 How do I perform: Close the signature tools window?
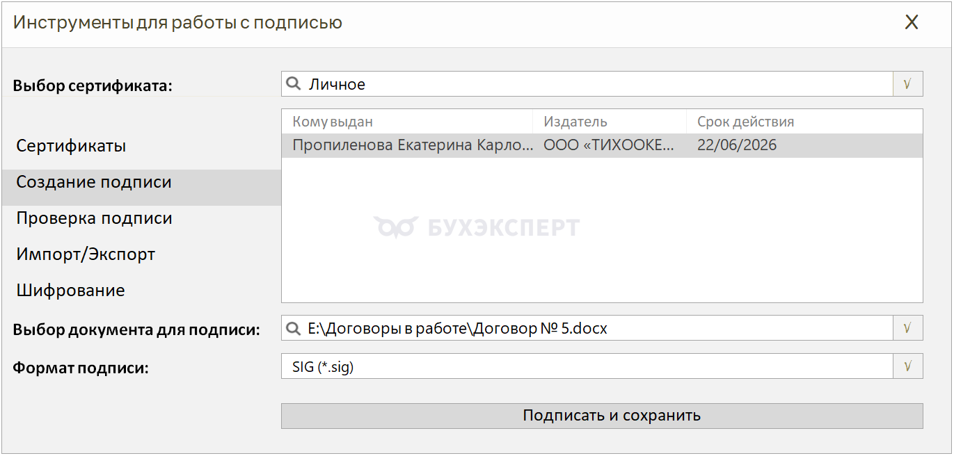(911, 22)
